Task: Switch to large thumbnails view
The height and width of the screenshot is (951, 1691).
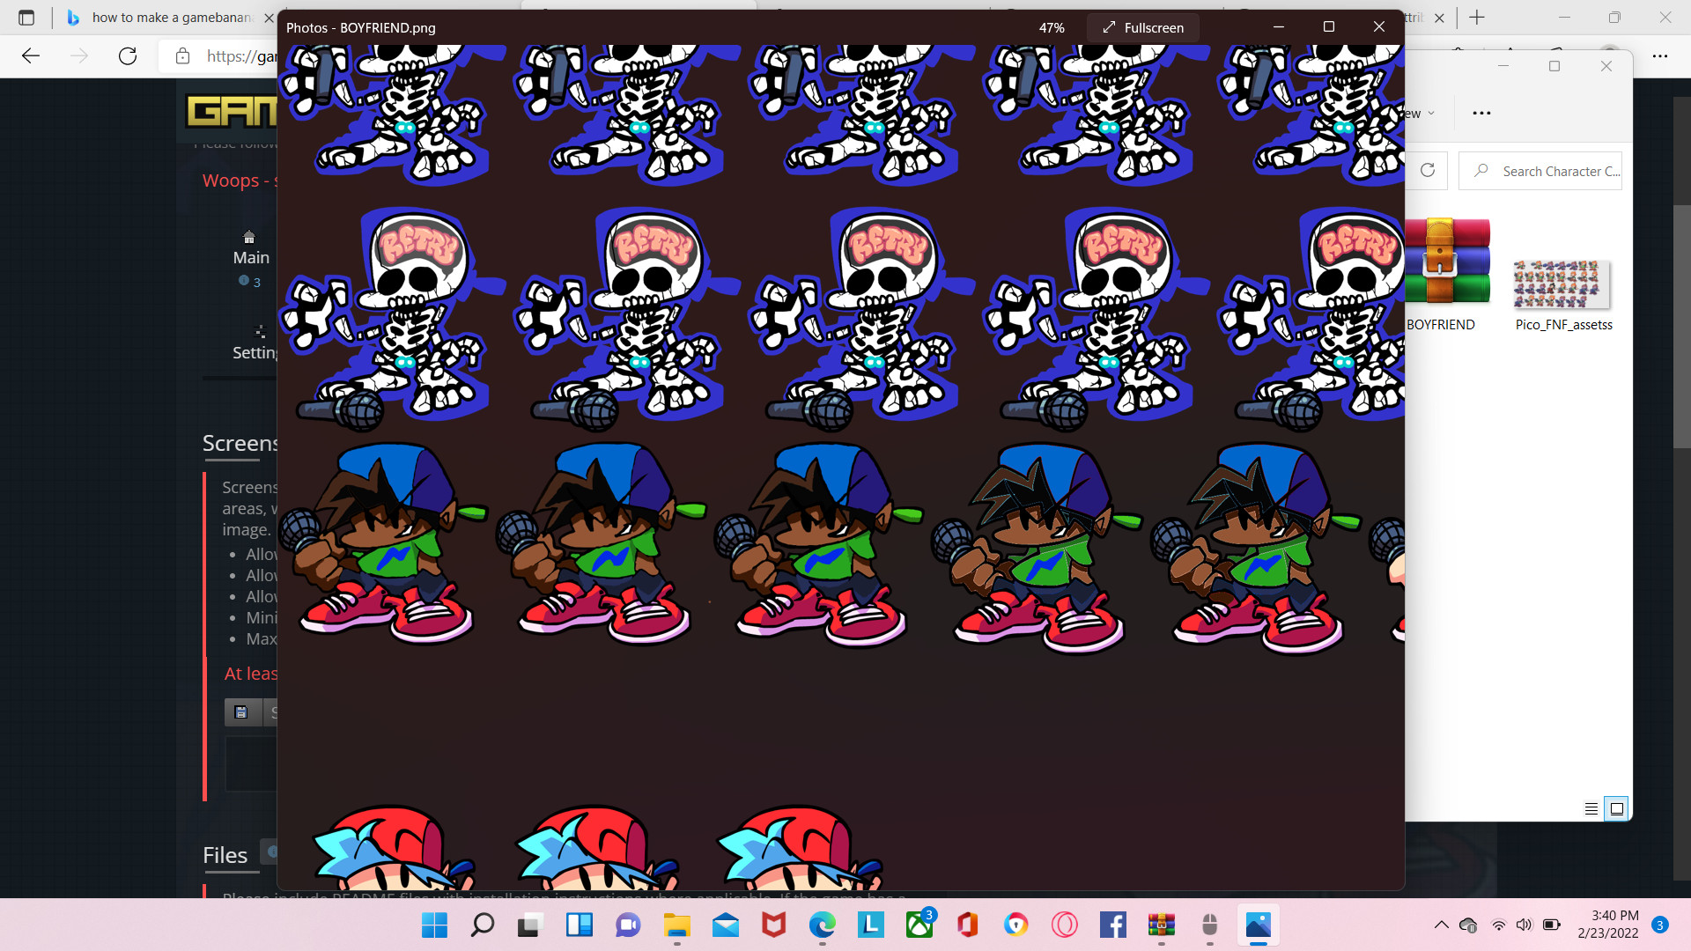Action: [x=1617, y=808]
